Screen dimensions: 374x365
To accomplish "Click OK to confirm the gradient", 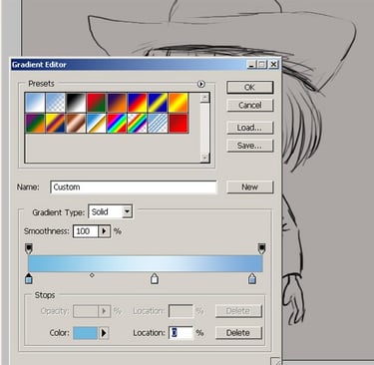I will [x=250, y=88].
